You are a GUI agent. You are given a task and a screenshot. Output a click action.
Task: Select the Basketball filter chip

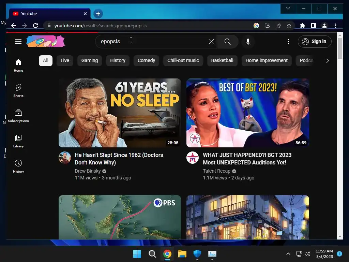222,61
